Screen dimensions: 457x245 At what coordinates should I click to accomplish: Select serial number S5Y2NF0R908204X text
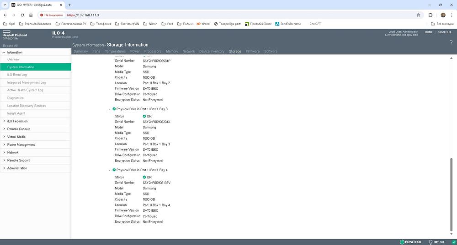pos(156,122)
